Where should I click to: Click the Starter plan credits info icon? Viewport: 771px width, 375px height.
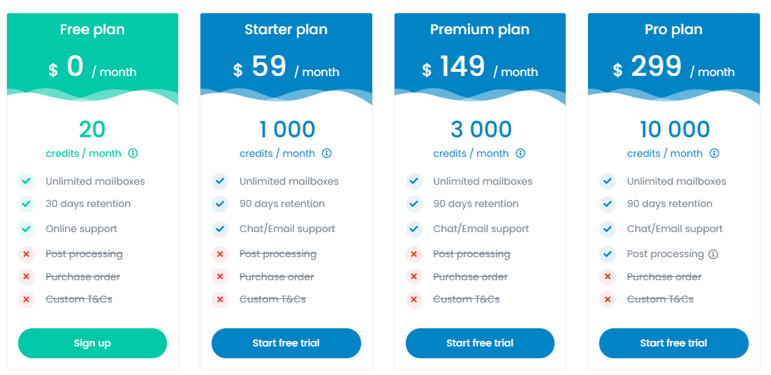[x=327, y=153]
